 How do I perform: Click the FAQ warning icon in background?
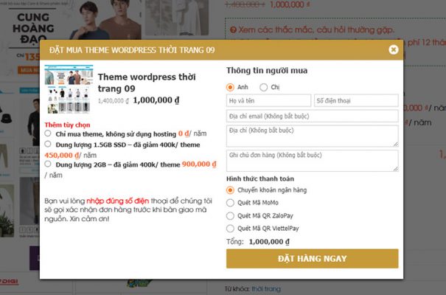(233, 30)
